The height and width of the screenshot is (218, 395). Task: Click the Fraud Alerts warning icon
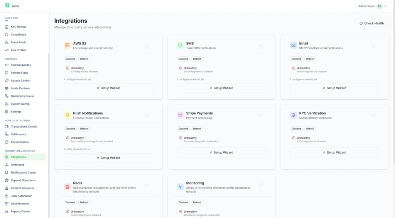[7, 43]
